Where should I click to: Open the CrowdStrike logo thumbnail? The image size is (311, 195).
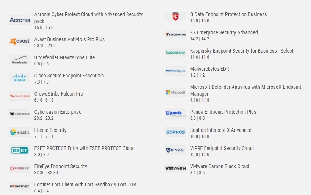tap(20, 96)
